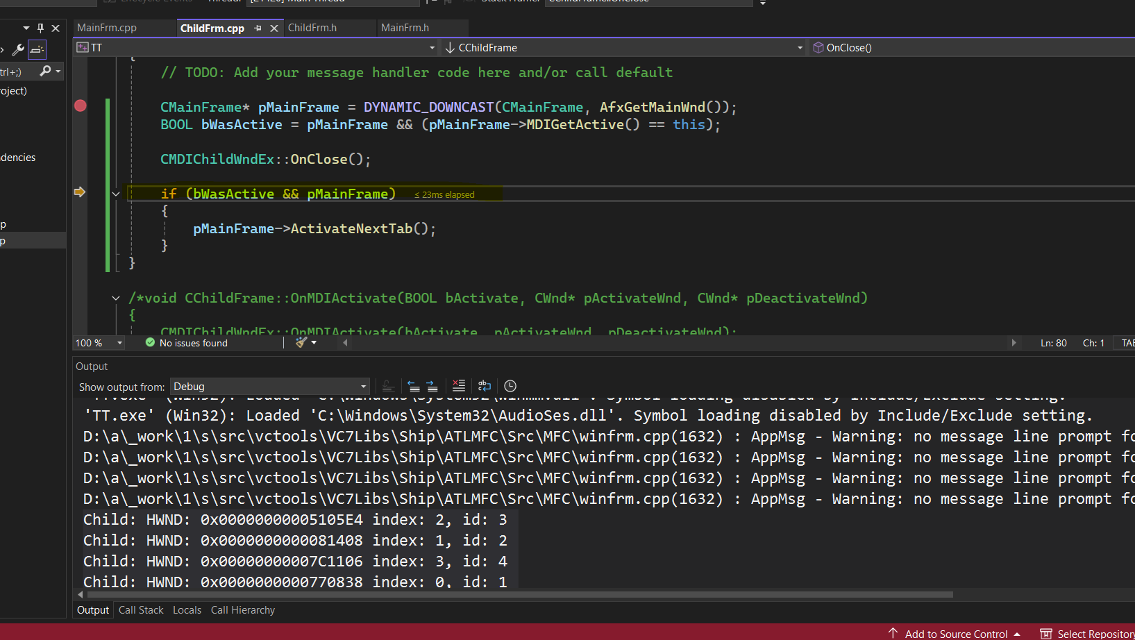Click Select Repository in status bar

click(x=1095, y=634)
